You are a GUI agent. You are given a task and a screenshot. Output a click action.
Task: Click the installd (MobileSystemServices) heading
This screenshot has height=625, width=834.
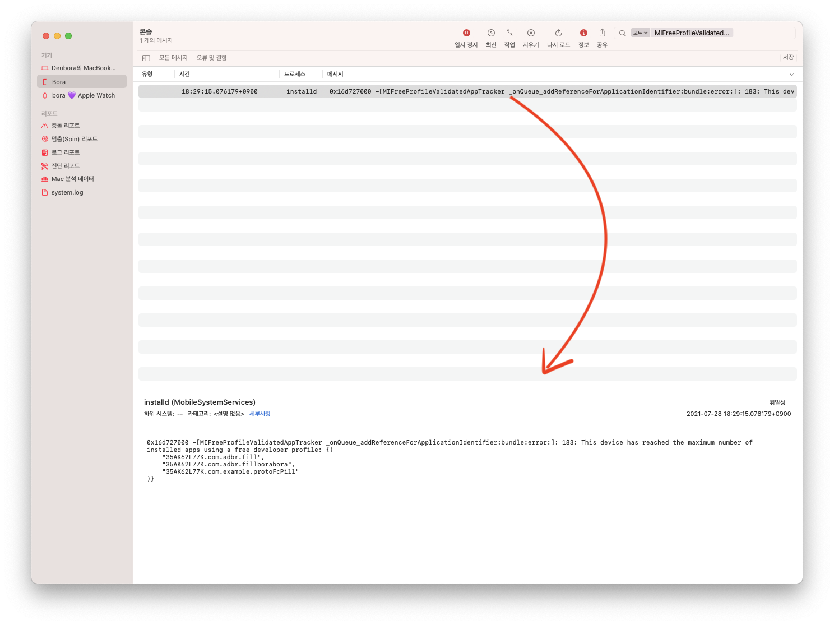200,402
